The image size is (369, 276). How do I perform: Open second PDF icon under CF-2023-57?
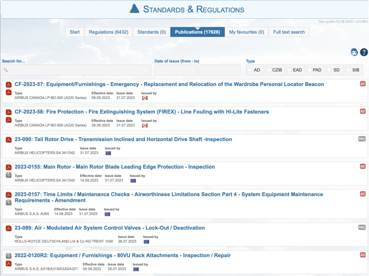click(x=9, y=92)
